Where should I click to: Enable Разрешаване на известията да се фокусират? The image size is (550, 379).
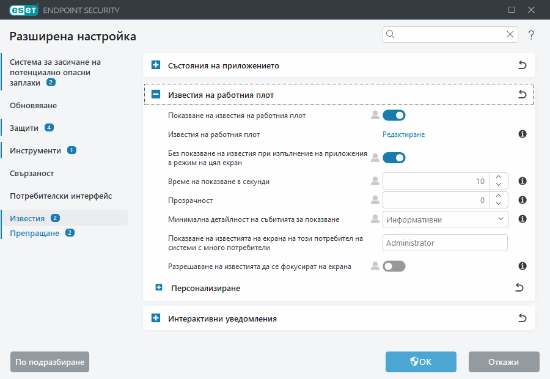394,265
